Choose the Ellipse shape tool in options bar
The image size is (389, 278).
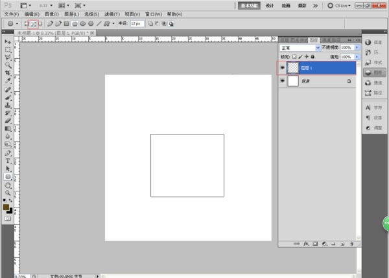coord(82,24)
